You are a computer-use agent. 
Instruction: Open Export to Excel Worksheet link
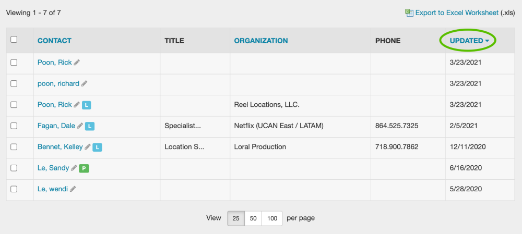tap(457, 13)
